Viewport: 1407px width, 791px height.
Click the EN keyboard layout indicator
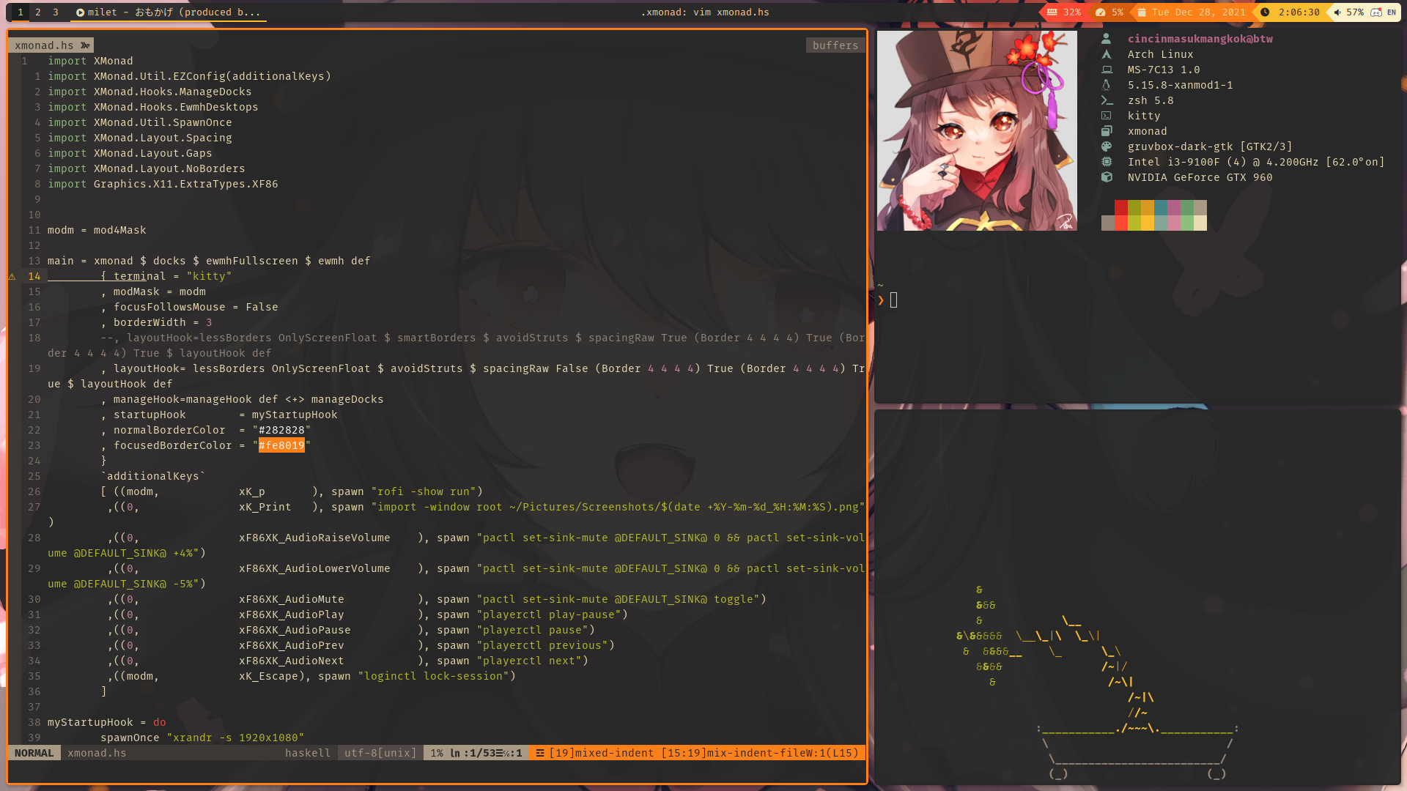1391,12
